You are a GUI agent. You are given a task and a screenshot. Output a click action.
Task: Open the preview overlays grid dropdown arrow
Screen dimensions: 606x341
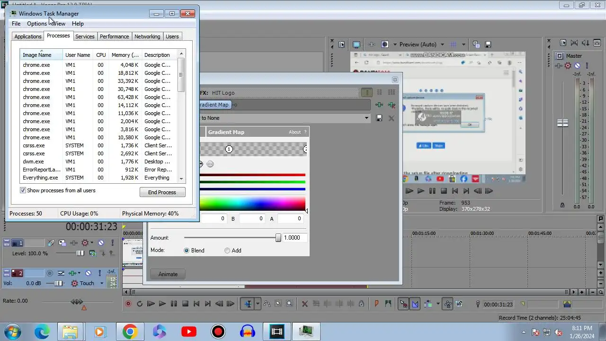click(463, 45)
